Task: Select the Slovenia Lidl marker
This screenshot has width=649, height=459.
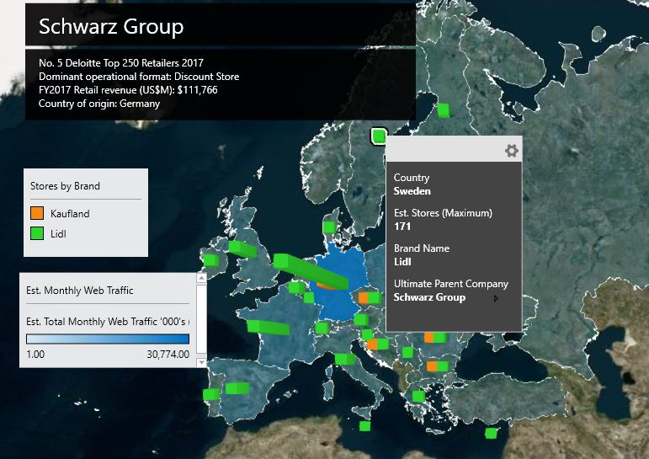Action: tap(367, 334)
